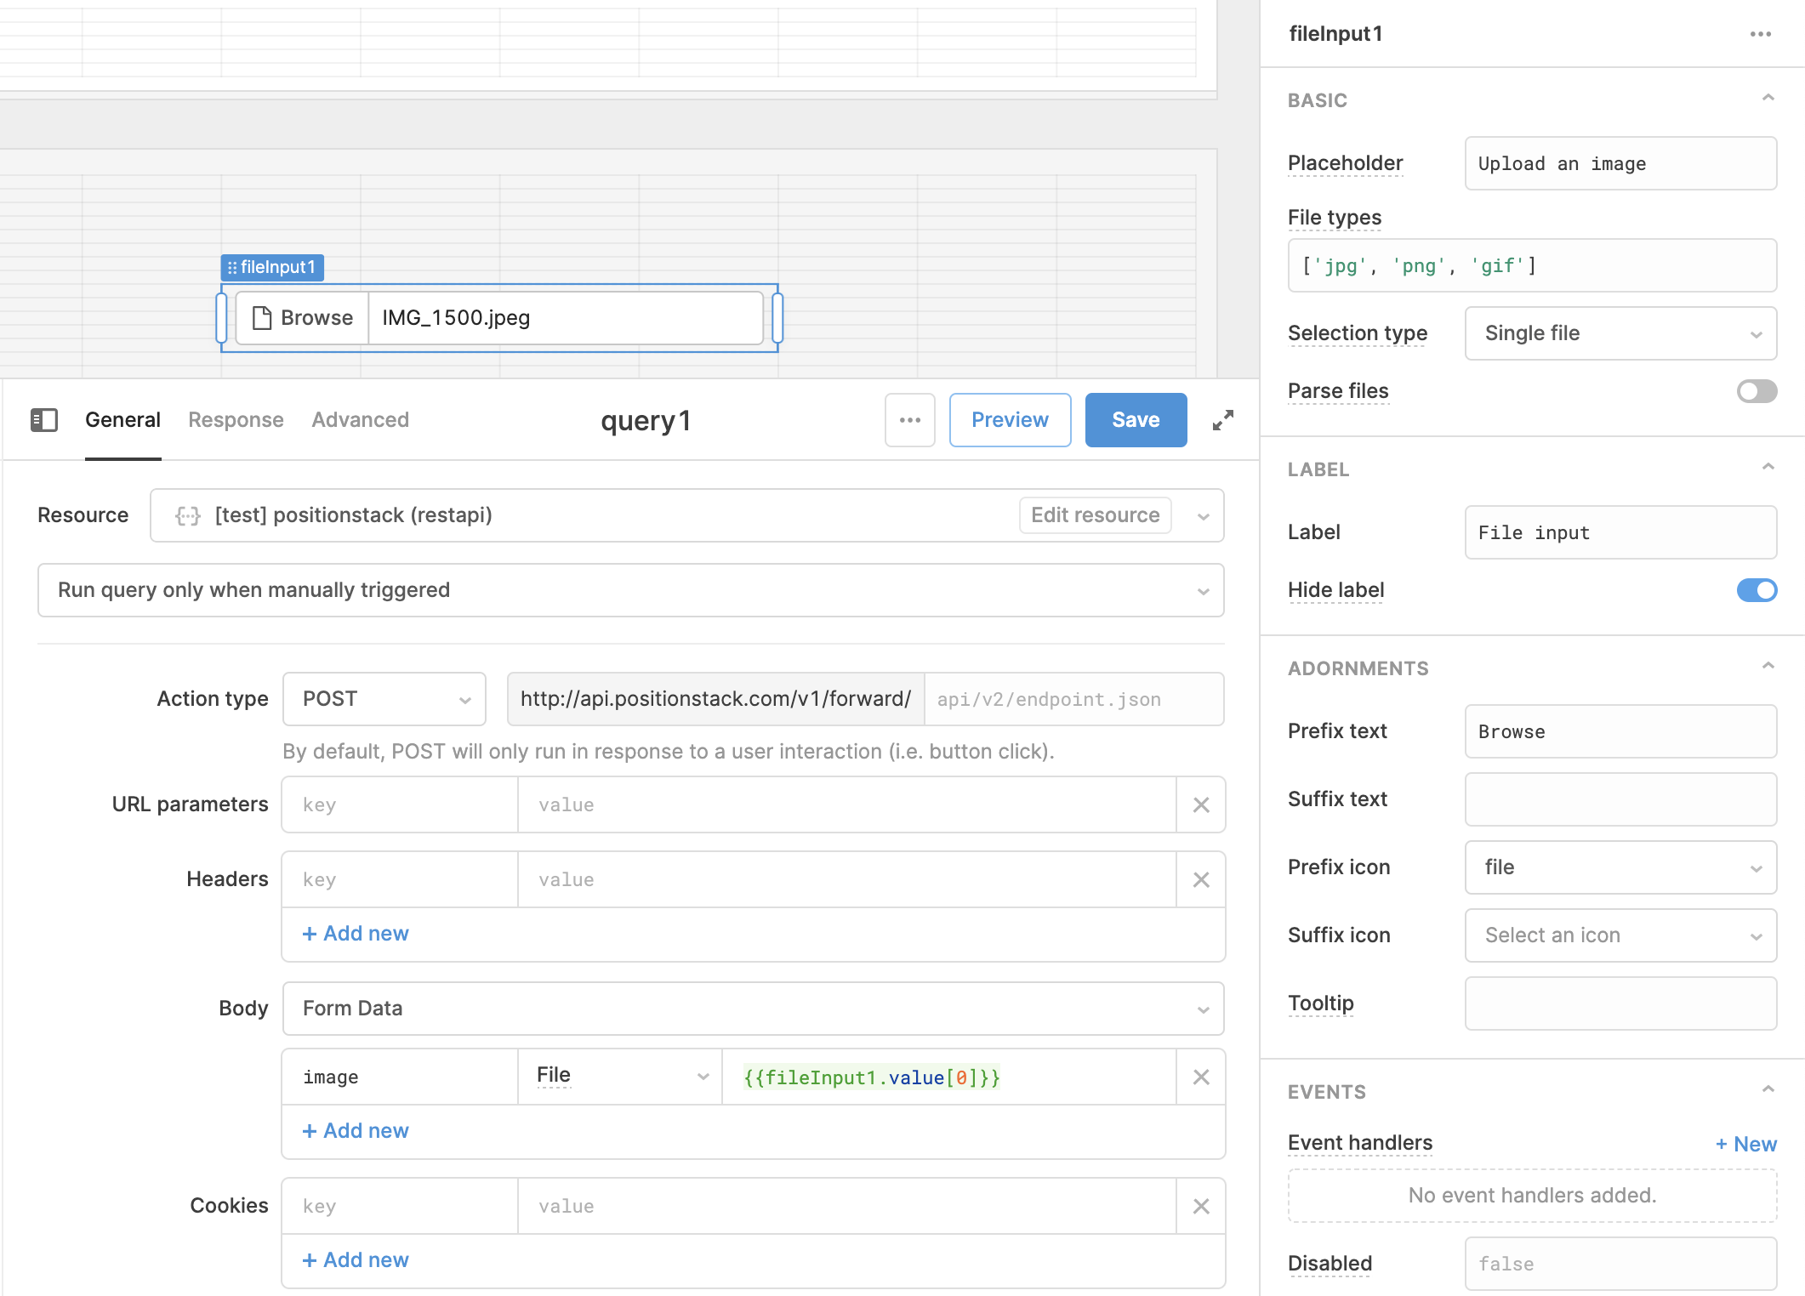Click the 'No event handlers added.' box
Screen dimensions: 1805x1296
click(x=1533, y=1196)
